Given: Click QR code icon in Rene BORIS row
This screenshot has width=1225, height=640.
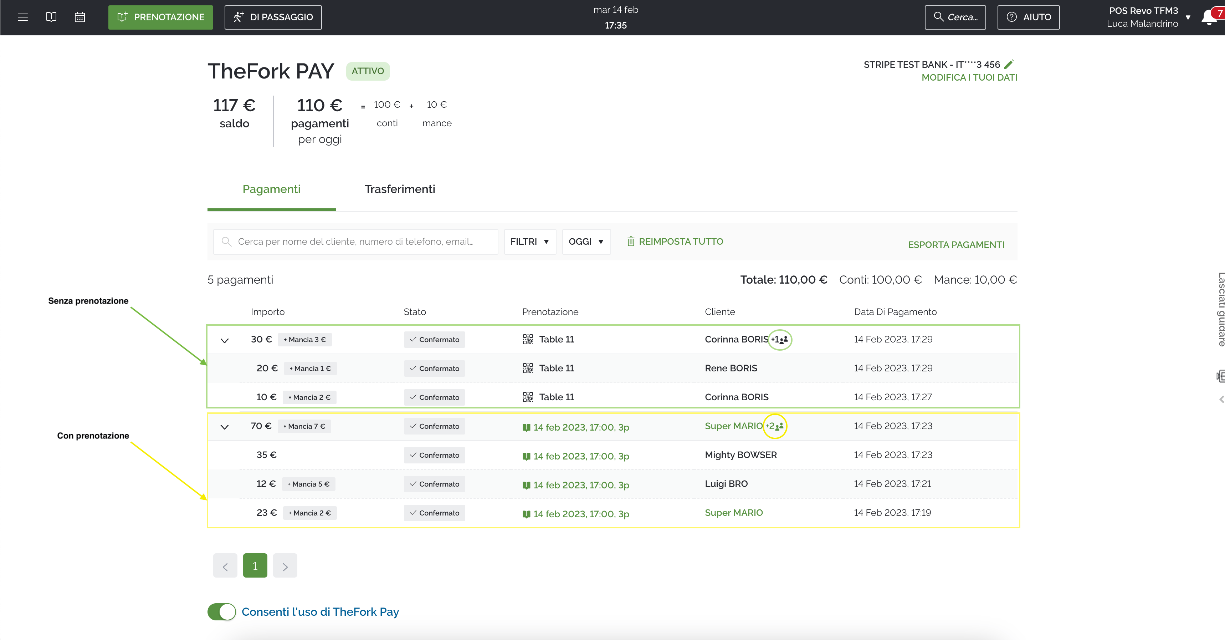Looking at the screenshot, I should tap(527, 368).
